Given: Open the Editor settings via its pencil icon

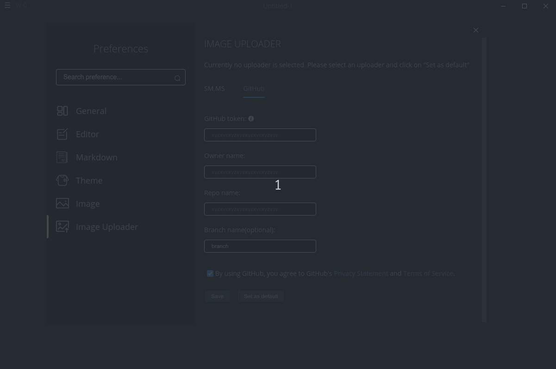Looking at the screenshot, I should point(62,134).
